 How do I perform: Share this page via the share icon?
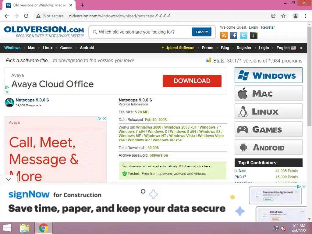[273, 16]
